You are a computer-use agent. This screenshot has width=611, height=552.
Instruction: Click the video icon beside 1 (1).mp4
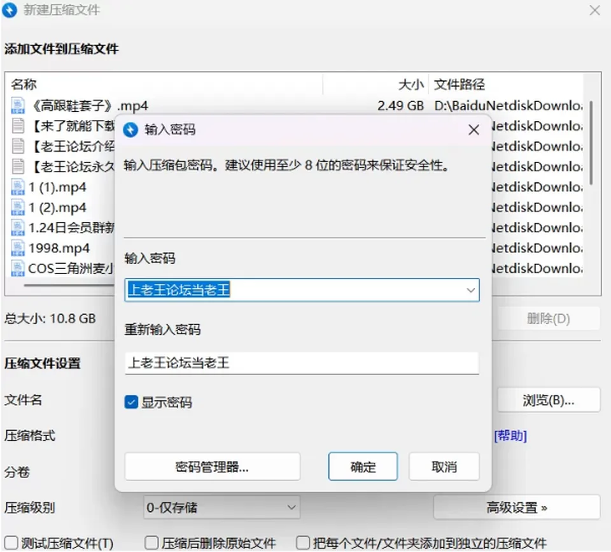[18, 187]
